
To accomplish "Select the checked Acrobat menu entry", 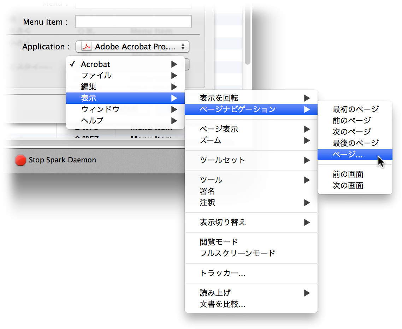I will [x=125, y=64].
